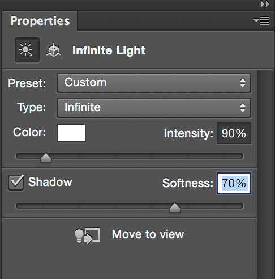The width and height of the screenshot is (275, 279).
Task: Click the vertical scrollbar track of panel
Action: pyautogui.click(x=265, y=174)
